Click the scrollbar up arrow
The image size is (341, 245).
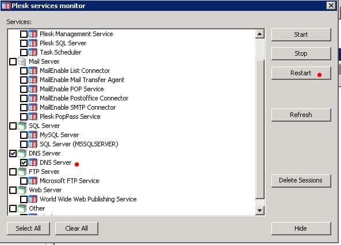tap(260, 34)
